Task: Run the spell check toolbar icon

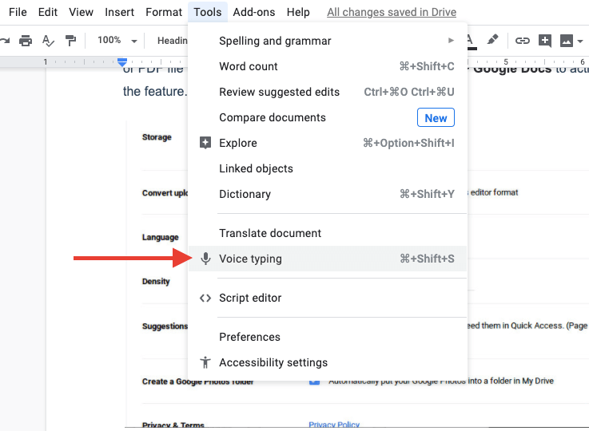Action: [48, 40]
